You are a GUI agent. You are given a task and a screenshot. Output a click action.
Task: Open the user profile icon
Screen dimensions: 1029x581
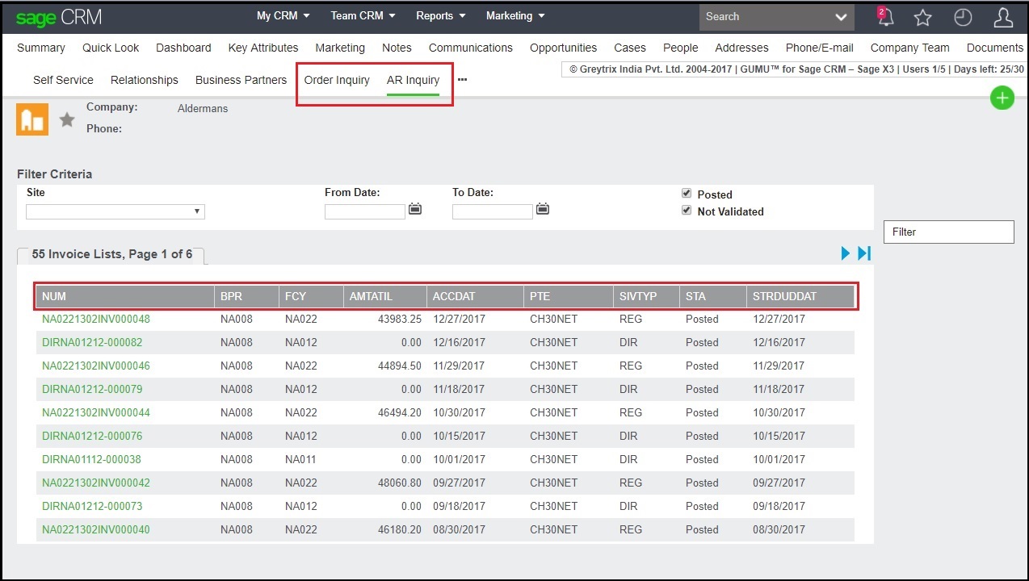coord(1003,17)
